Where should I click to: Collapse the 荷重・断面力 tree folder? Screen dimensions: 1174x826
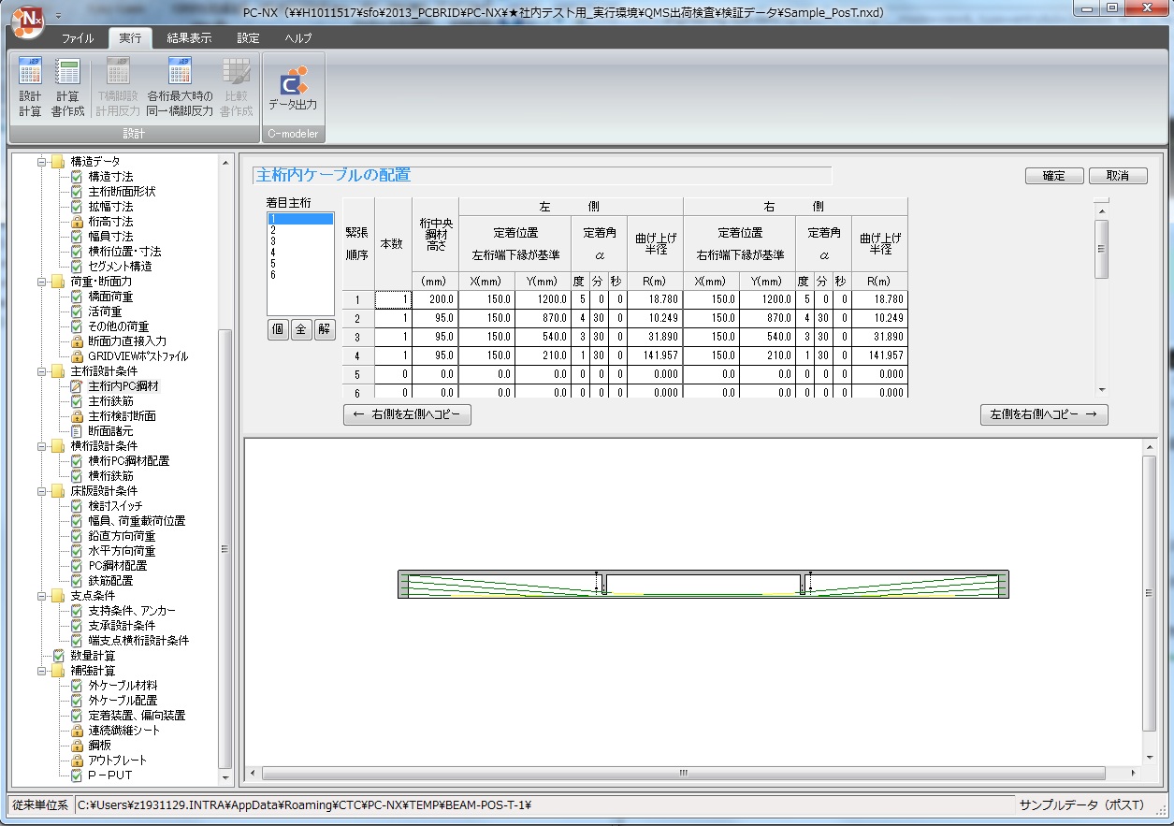click(x=41, y=281)
